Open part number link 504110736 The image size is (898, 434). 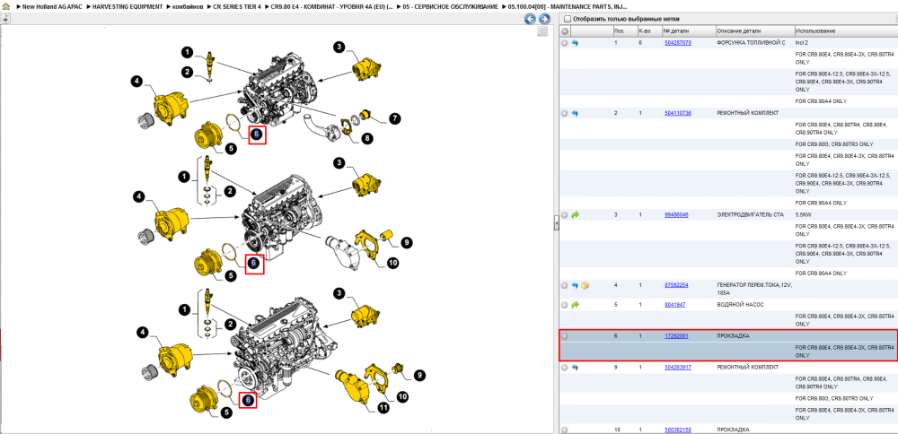[x=677, y=113]
